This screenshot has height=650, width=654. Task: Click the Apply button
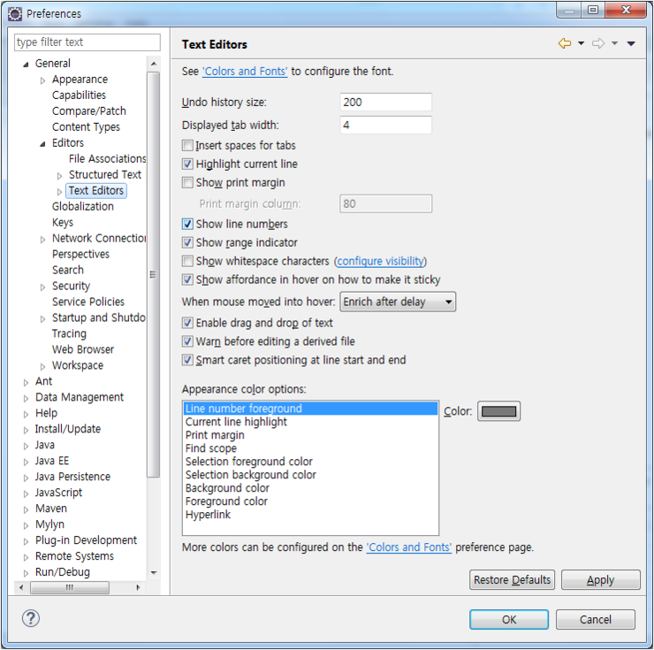click(601, 580)
